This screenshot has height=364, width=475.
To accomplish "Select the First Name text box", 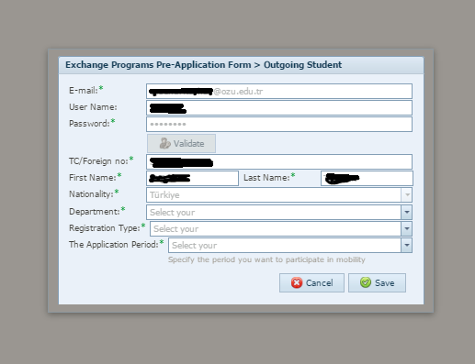I will click(x=192, y=178).
